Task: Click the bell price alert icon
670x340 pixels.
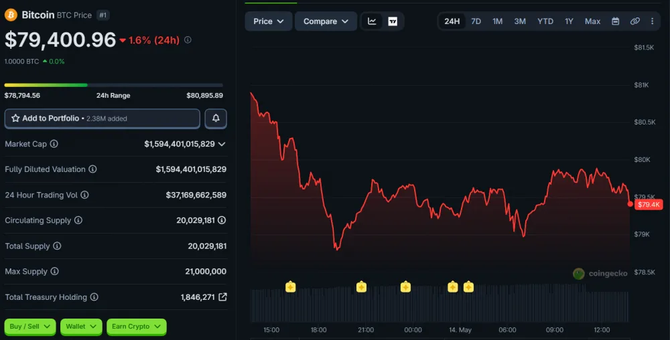Action: (x=216, y=118)
